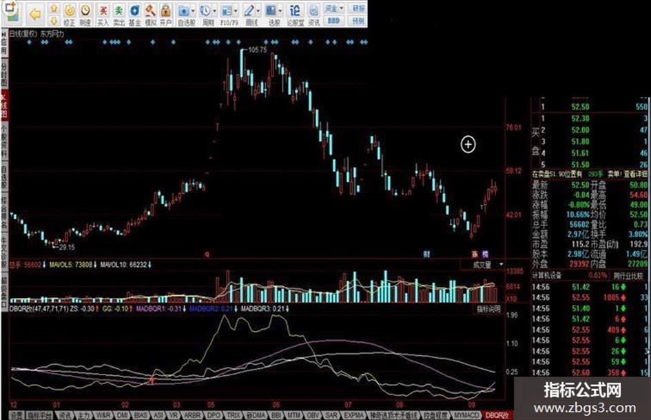Click the 预测 button

[x=358, y=21]
